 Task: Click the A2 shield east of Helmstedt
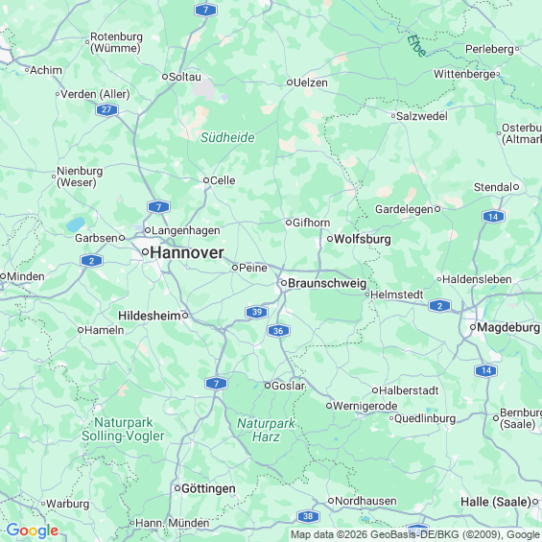(439, 306)
